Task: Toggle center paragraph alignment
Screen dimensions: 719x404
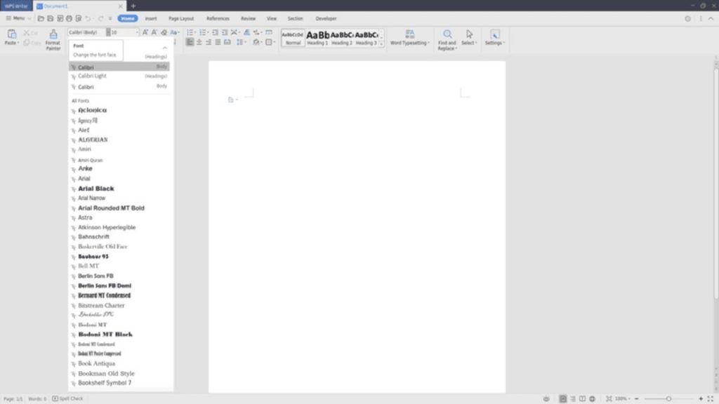Action: click(198, 42)
